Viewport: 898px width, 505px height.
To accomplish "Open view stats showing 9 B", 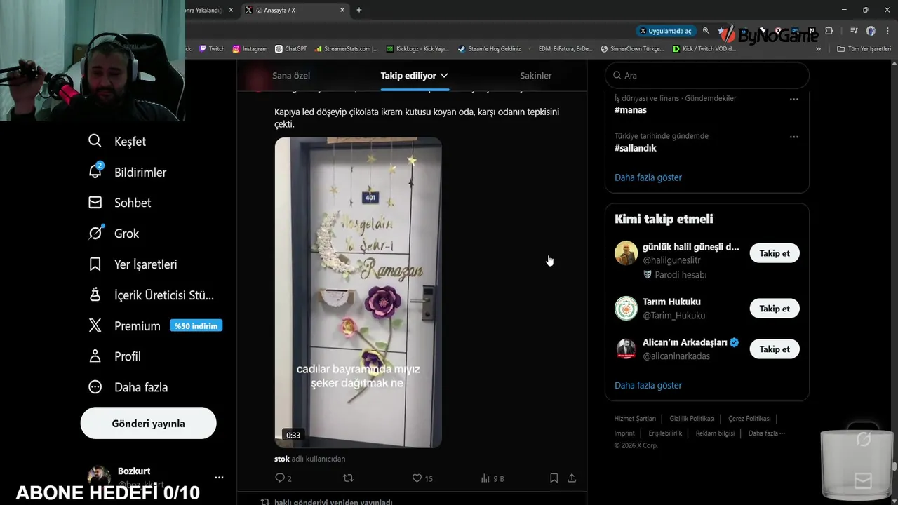I will pos(492,478).
